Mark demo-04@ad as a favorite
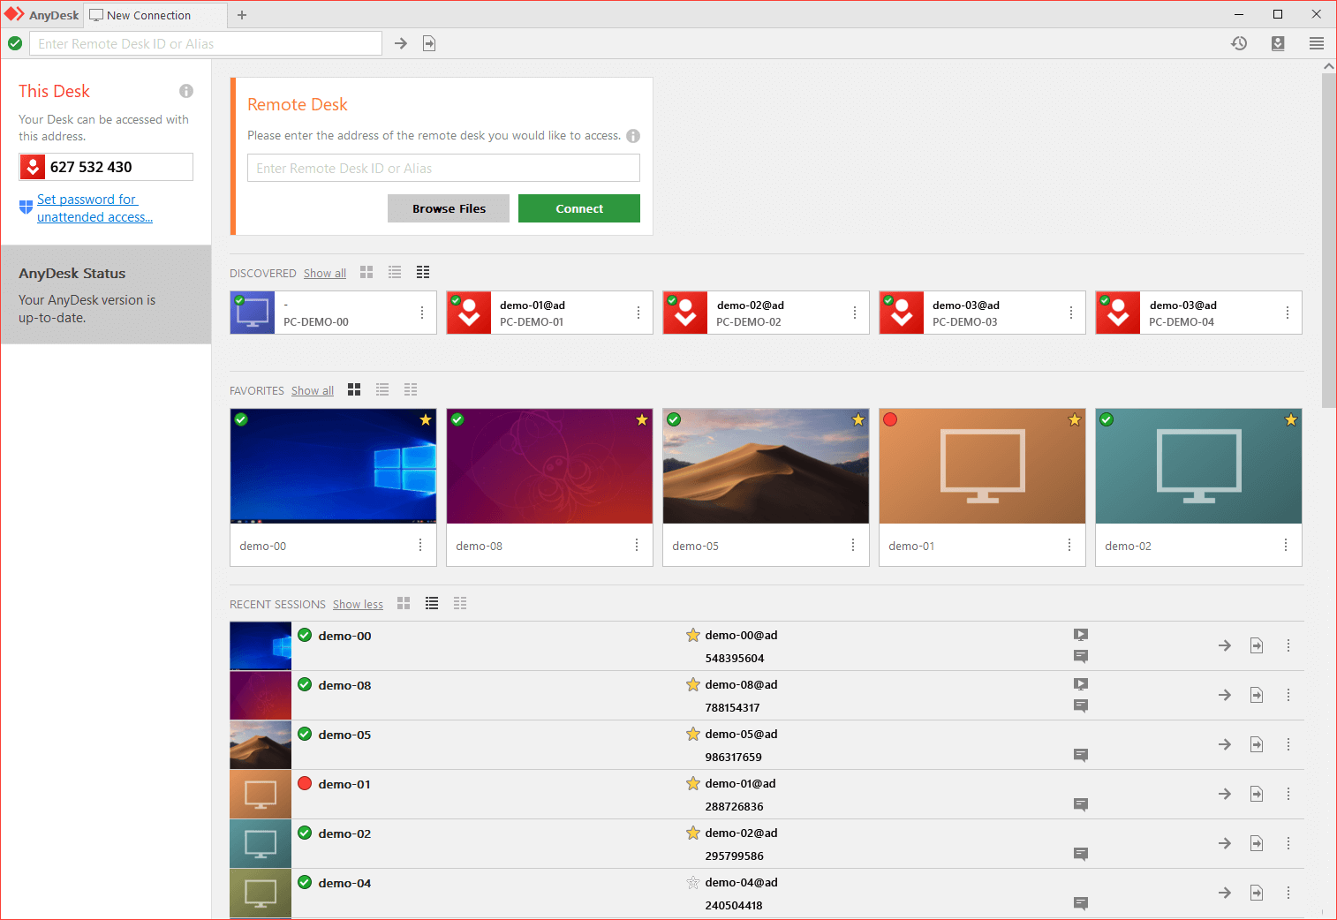This screenshot has width=1337, height=920. [x=692, y=882]
